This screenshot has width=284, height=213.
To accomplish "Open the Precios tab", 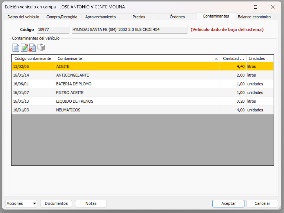I will pos(138,17).
